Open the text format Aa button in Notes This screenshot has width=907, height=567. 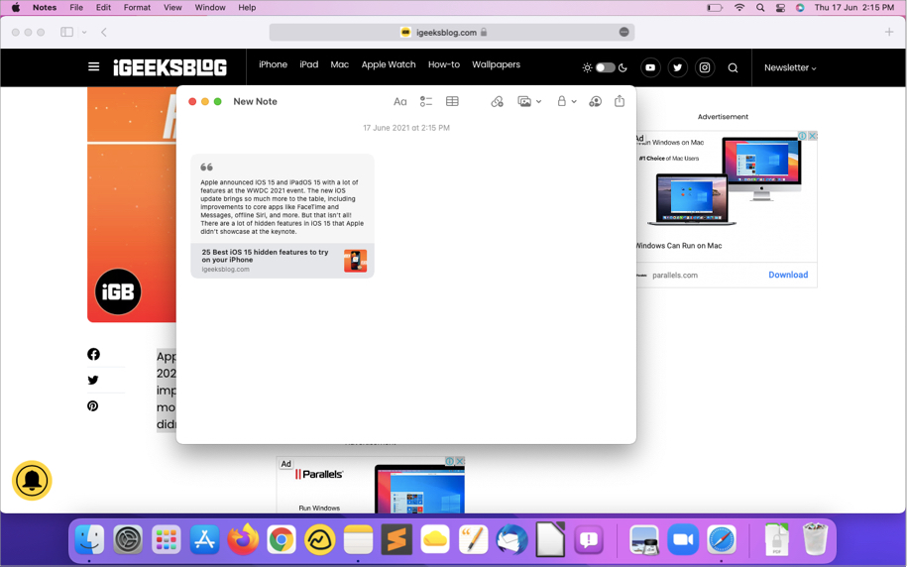399,102
